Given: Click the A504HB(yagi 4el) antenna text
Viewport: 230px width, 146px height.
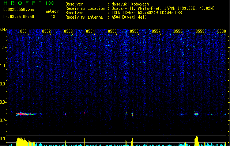Looking at the screenshot, I should (x=129, y=17).
